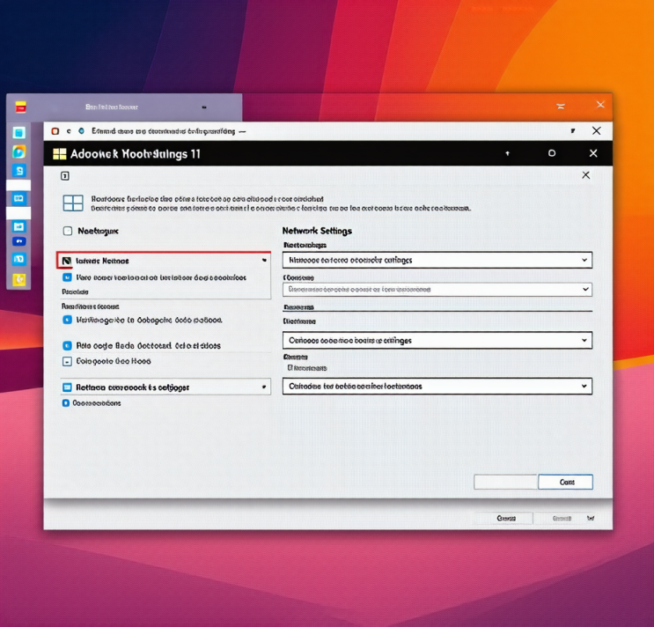Screen dimensions: 654x627
Task: Toggle the blue checkbox on the 'Rolo oogo Bedo' line
Action: pyautogui.click(x=67, y=345)
